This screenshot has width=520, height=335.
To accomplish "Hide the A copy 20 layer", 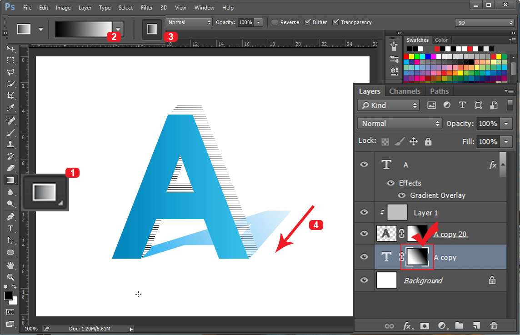I will (x=364, y=234).
